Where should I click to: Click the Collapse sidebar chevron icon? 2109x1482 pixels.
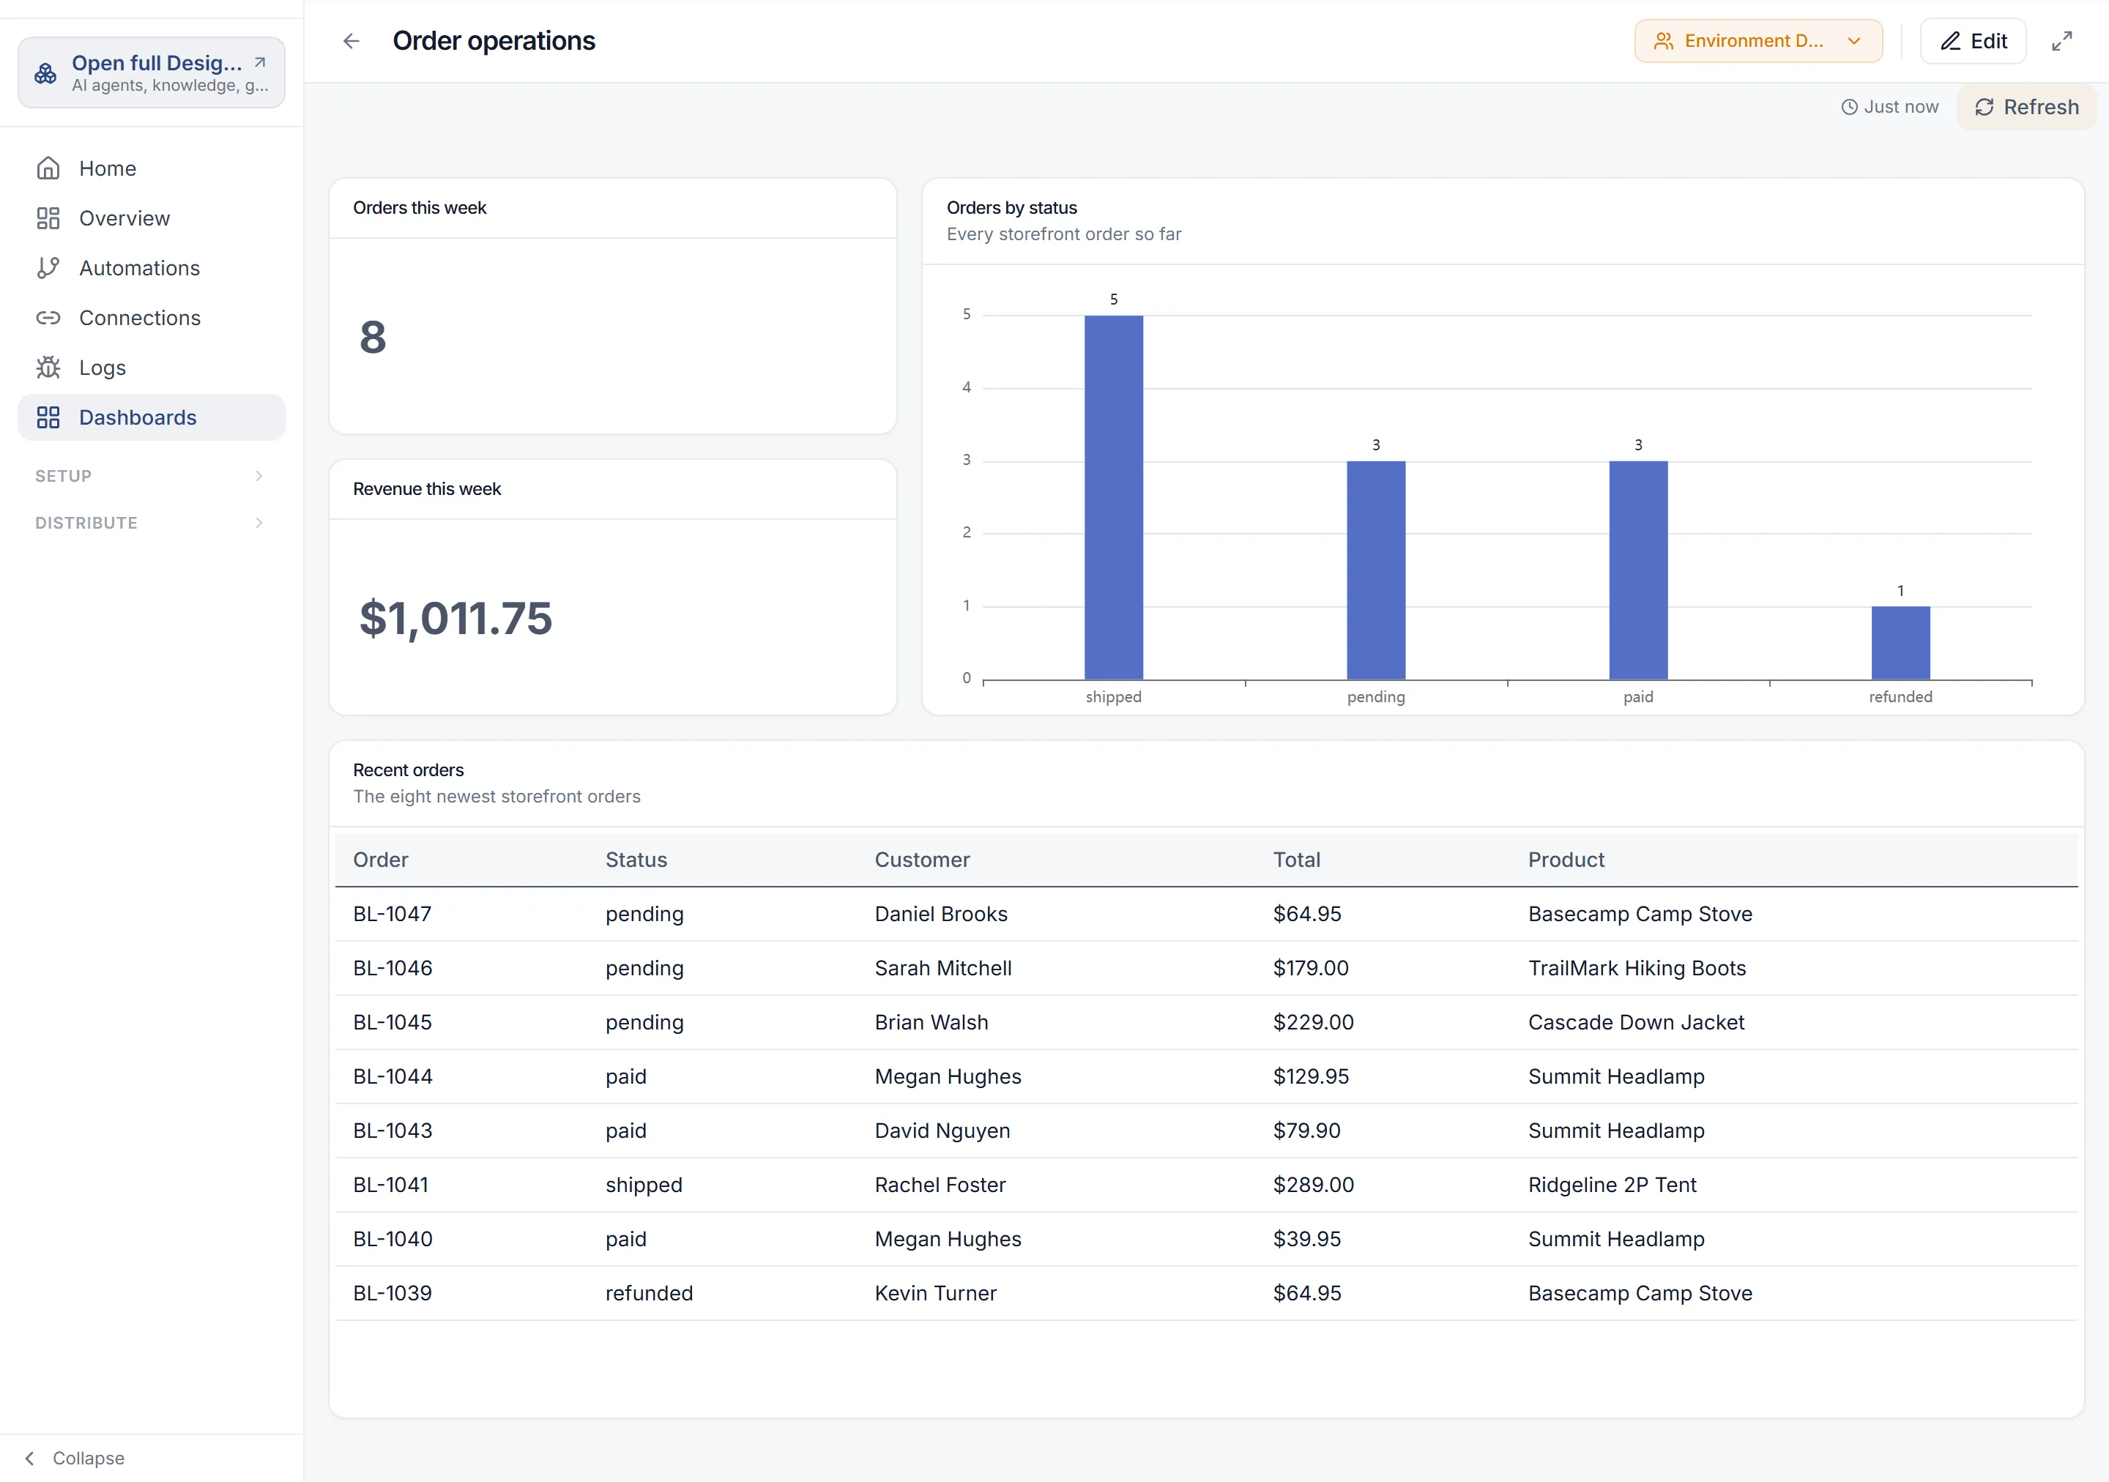(x=29, y=1458)
